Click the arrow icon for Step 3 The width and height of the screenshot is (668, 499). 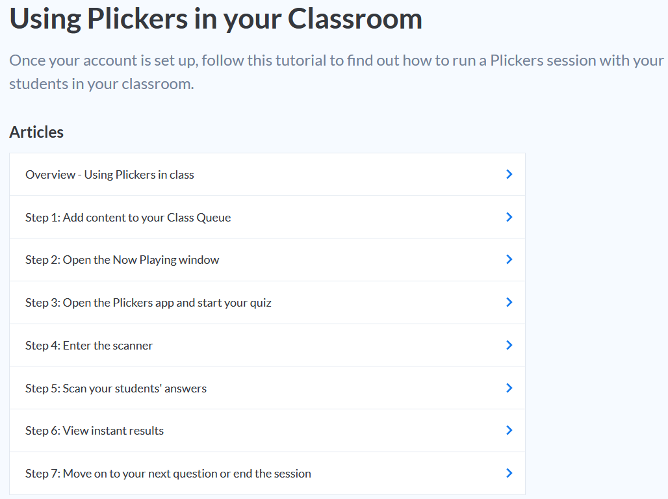509,302
